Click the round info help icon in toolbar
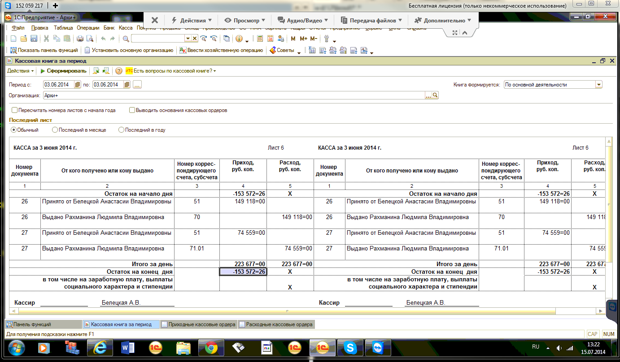Image resolution: width=620 pixels, height=362 pixels. pos(239,39)
